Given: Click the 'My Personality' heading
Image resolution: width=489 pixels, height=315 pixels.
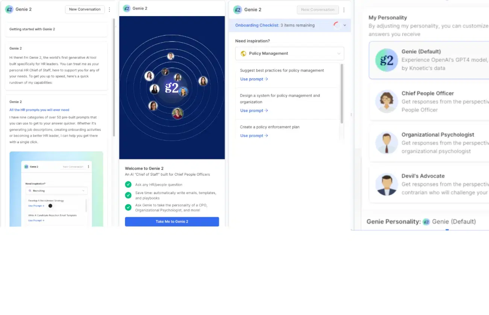Looking at the screenshot, I should coord(387,17).
